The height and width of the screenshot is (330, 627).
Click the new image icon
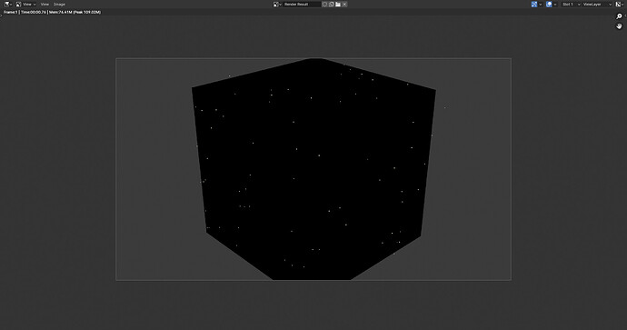332,4
